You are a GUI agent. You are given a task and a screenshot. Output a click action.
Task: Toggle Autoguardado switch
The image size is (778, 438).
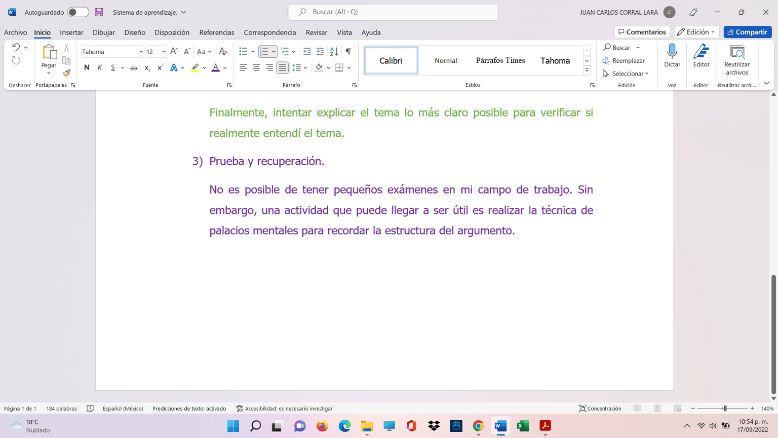tap(77, 12)
